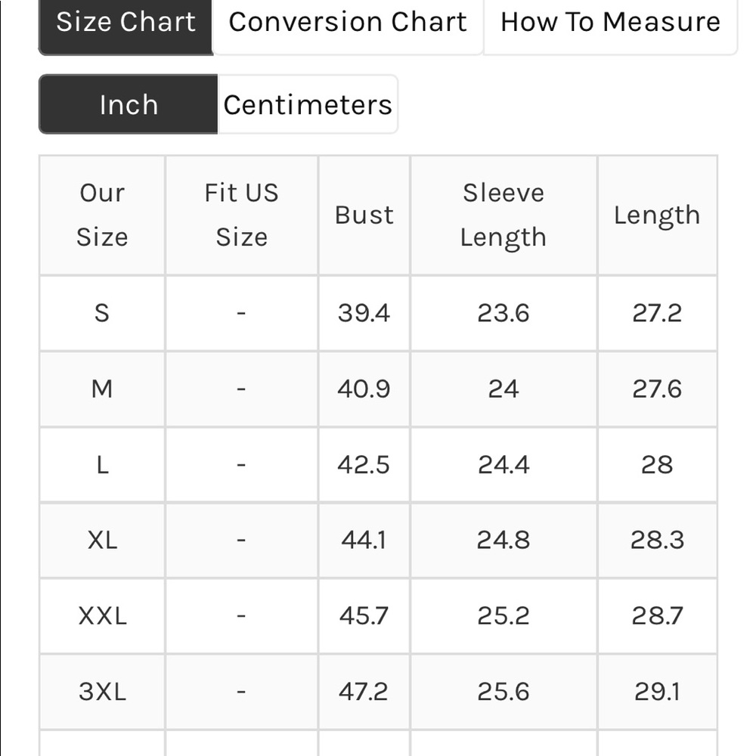Click the Bust column header
Image resolution: width=756 pixels, height=756 pixels.
tap(364, 215)
